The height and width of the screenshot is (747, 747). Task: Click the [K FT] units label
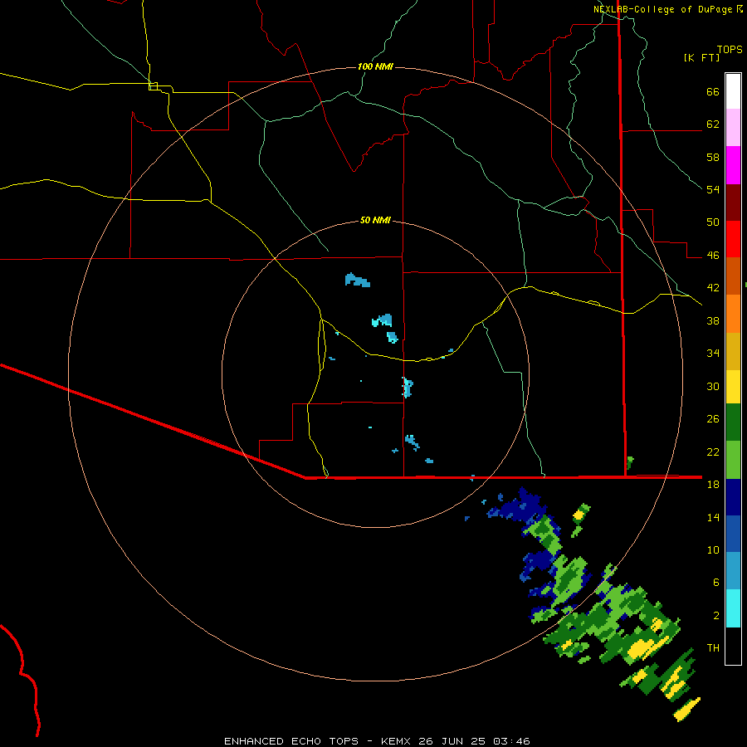701,57
